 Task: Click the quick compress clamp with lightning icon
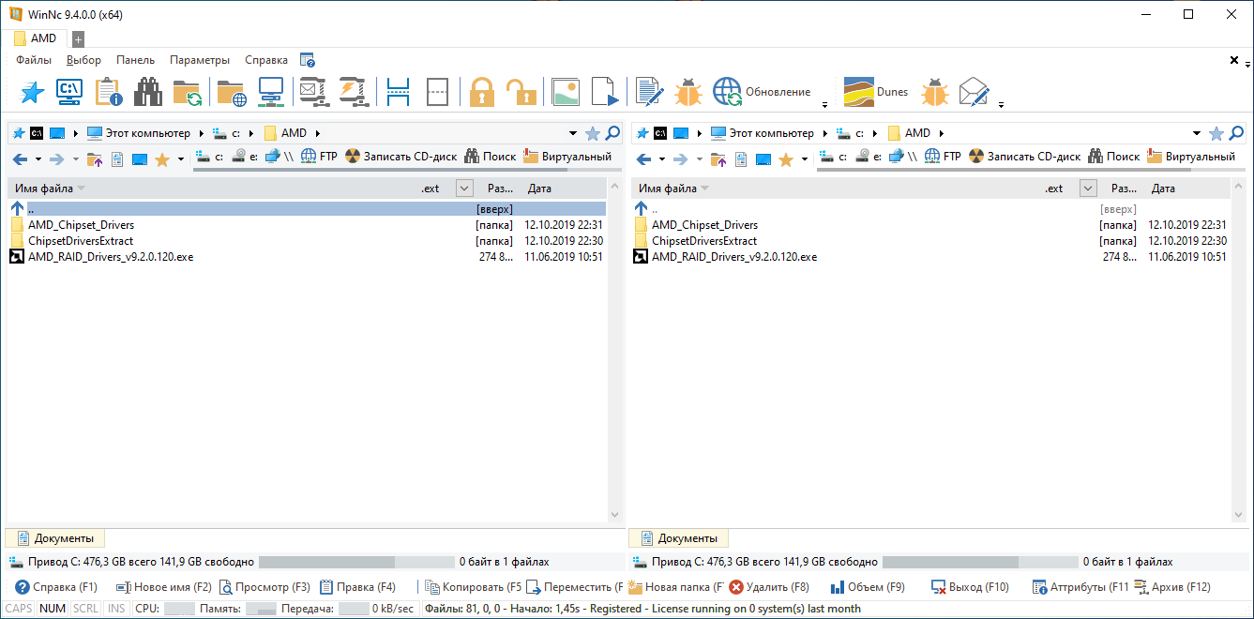353,92
